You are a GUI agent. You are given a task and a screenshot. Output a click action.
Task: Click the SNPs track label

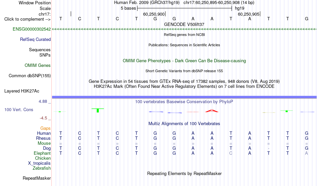(45, 55)
